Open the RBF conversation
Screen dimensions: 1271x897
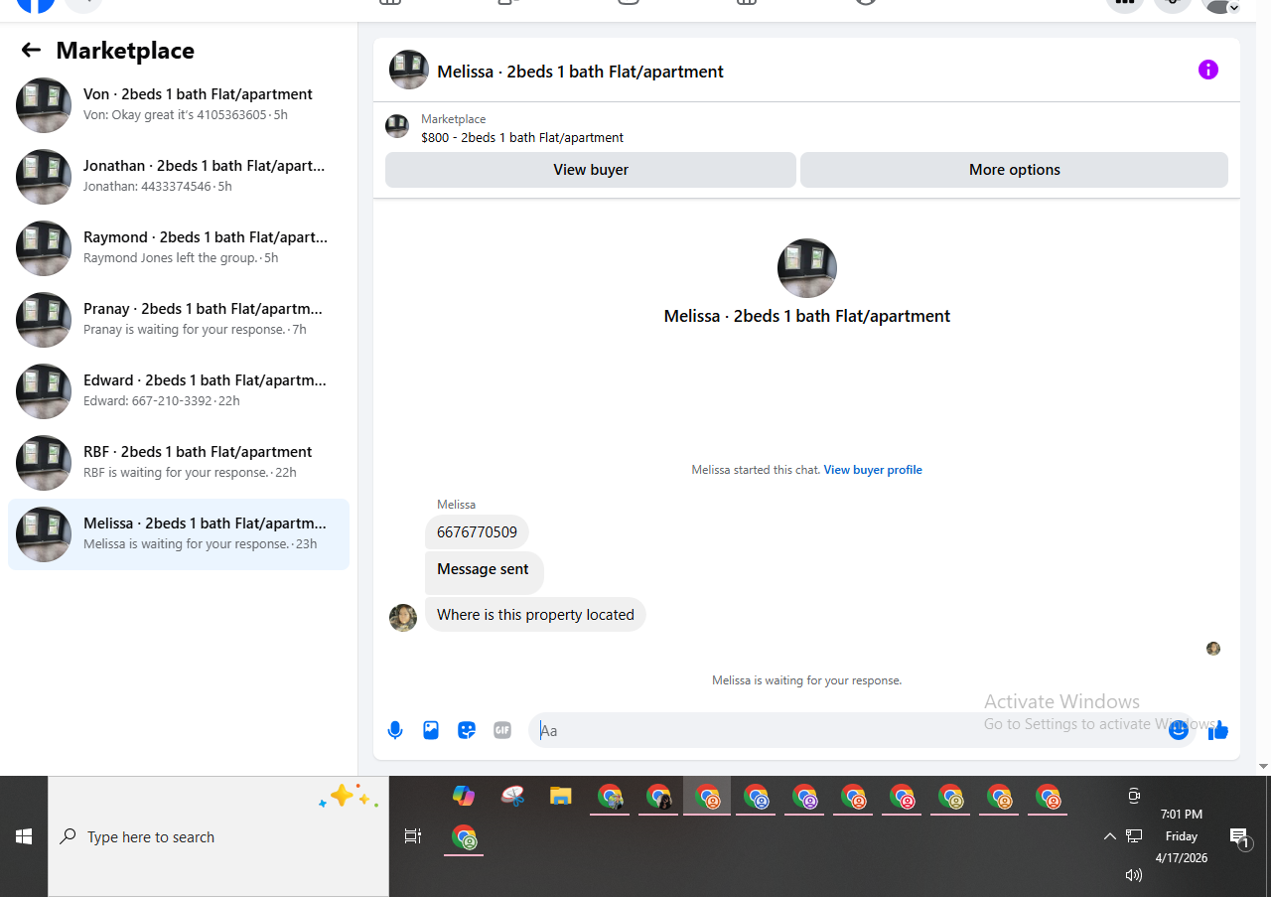pyautogui.click(x=179, y=462)
